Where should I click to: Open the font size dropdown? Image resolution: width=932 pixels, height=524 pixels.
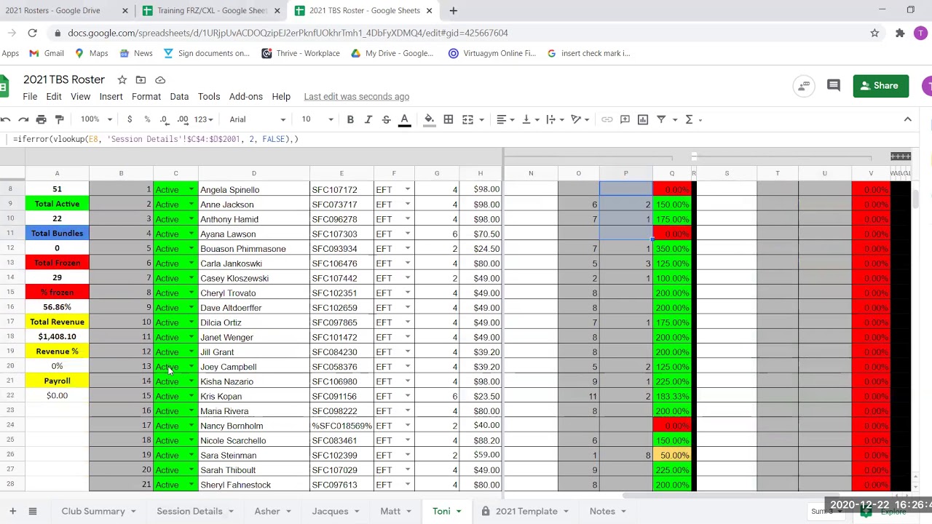point(317,119)
